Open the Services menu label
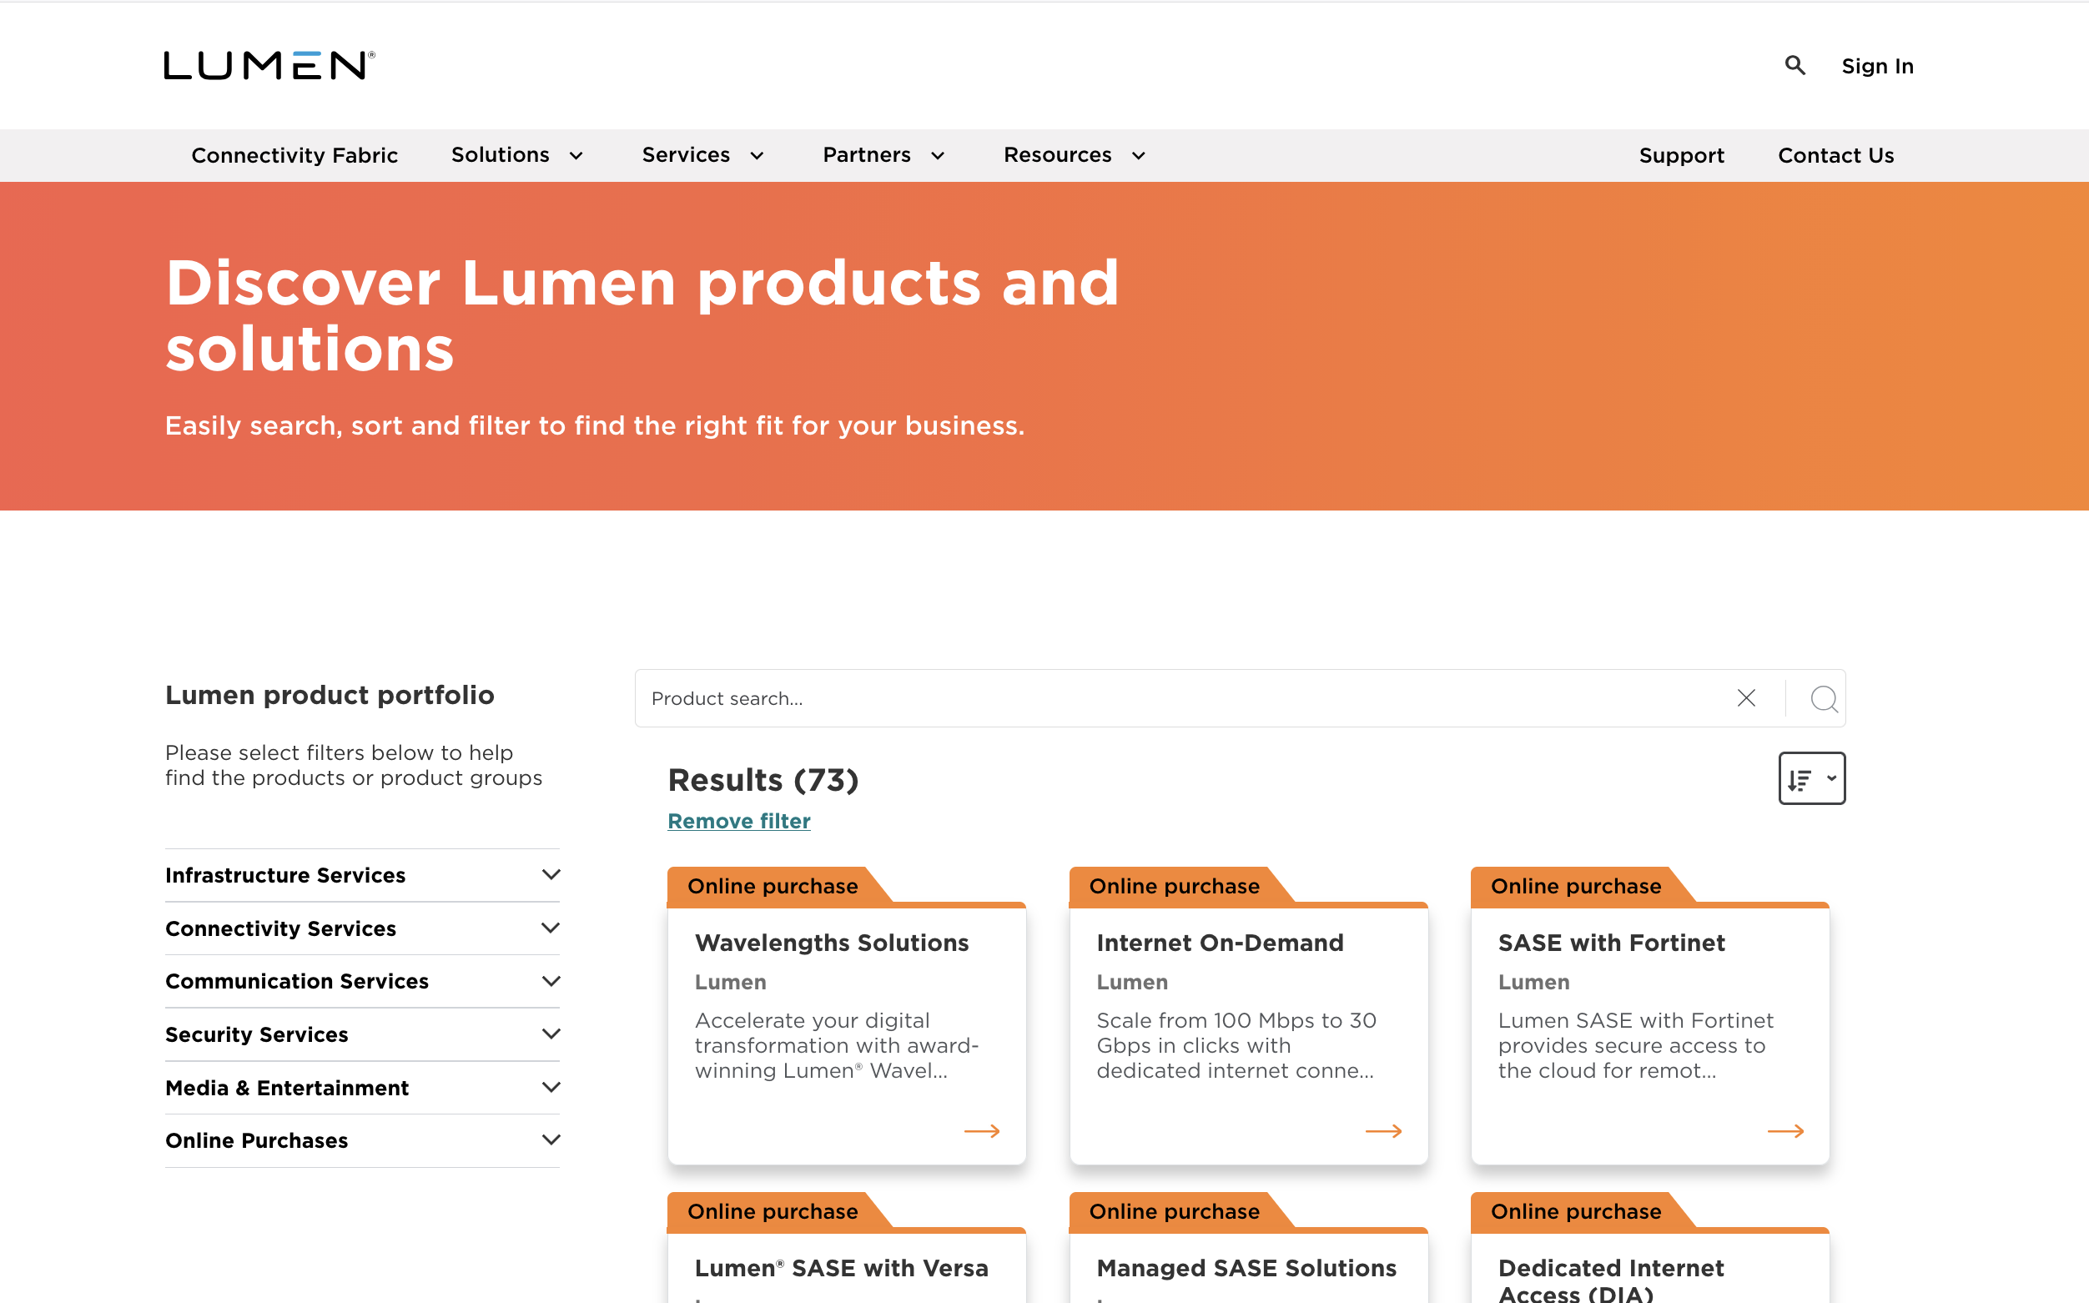Viewport: 2089px width, 1303px height. [686, 155]
